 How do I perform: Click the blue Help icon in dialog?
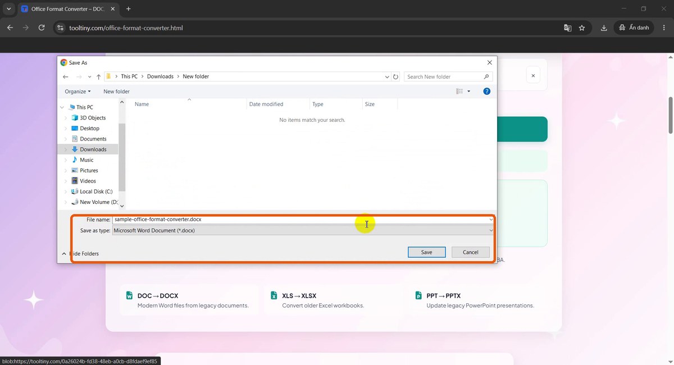[x=487, y=91]
